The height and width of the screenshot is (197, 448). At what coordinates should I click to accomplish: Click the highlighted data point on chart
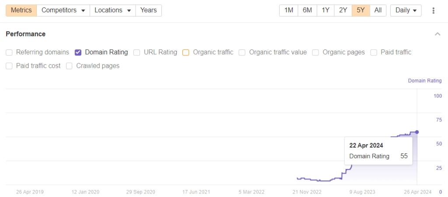click(x=417, y=132)
